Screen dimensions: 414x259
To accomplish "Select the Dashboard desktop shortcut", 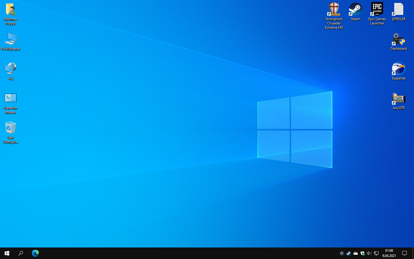I will click(x=398, y=42).
